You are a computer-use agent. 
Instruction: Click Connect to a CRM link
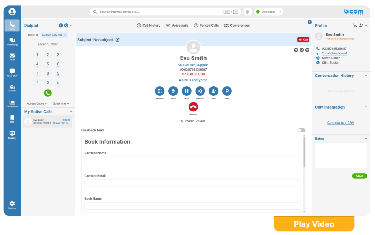[x=341, y=123]
